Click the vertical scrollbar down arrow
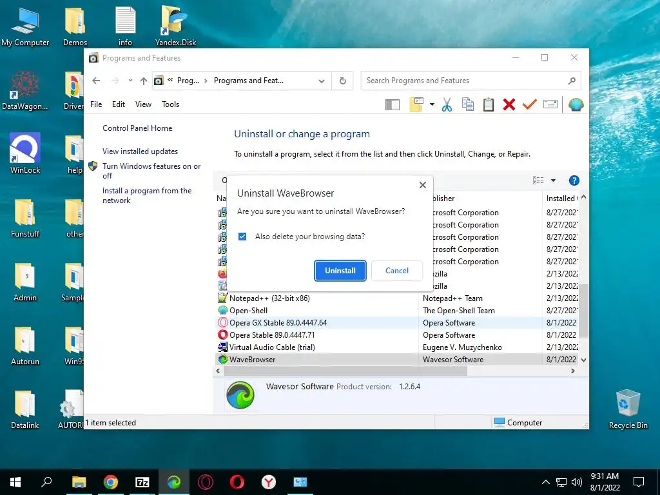Image resolution: width=660 pixels, height=495 pixels. coord(583,360)
